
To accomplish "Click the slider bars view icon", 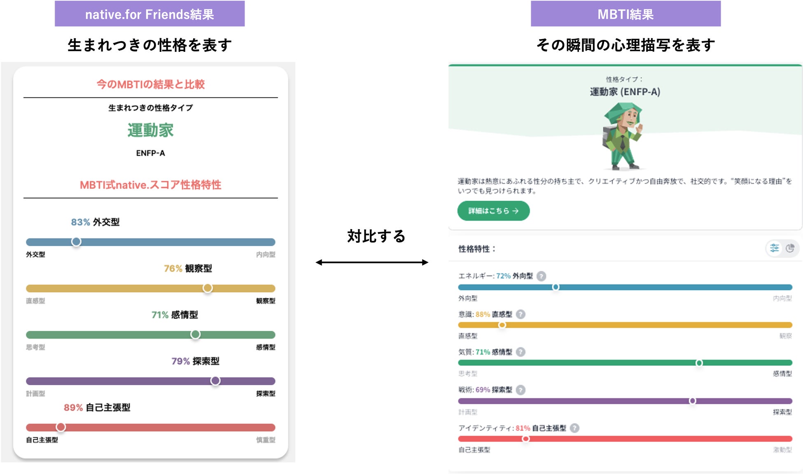I will [774, 248].
